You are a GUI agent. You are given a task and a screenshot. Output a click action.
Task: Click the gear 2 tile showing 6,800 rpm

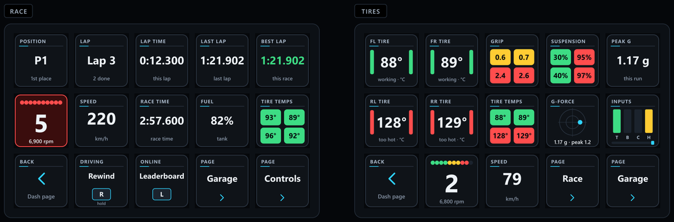452,181
